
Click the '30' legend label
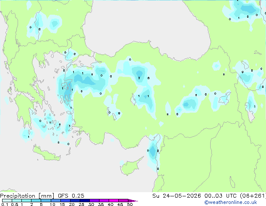coord(91,204)
